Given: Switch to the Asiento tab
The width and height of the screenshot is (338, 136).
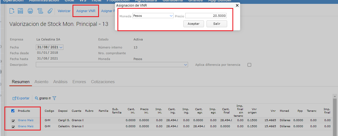Looking at the screenshot, I should (x=41, y=82).
